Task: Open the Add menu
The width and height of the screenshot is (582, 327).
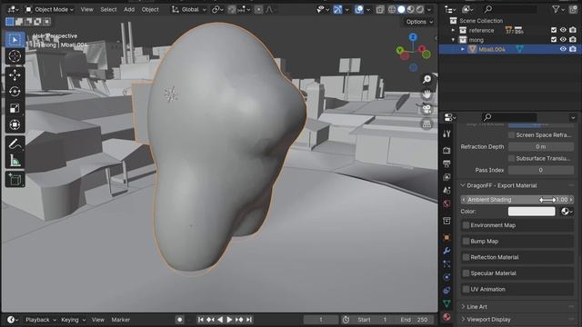Action: [x=129, y=9]
